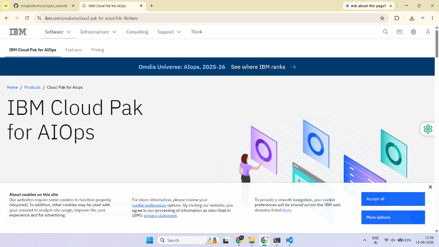Switch to the Pricing tab

pyautogui.click(x=97, y=50)
